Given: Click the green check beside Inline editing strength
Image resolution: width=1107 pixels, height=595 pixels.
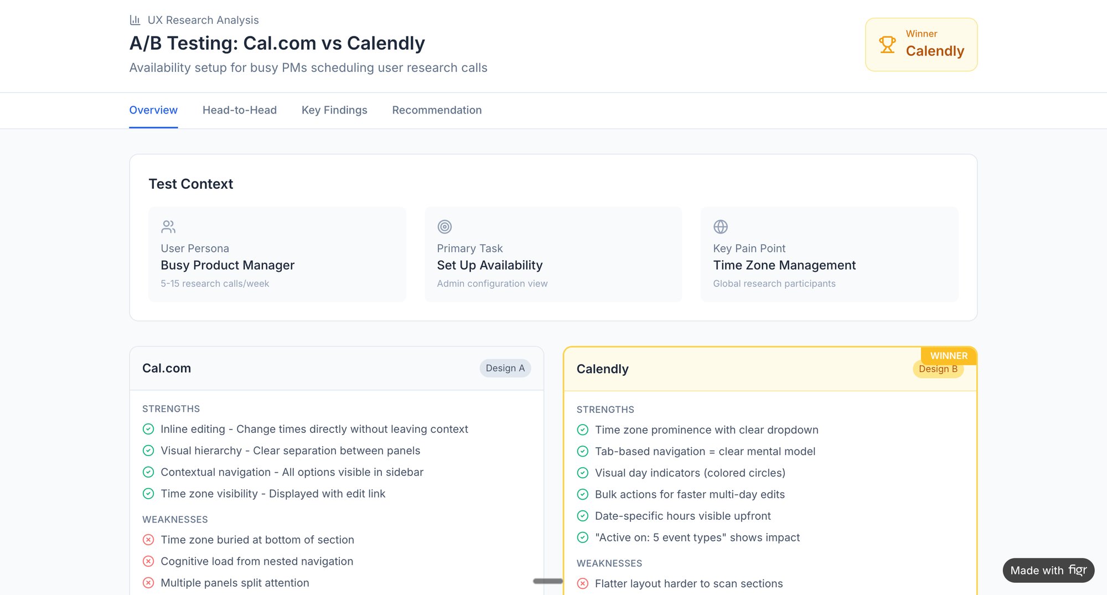Looking at the screenshot, I should 148,429.
